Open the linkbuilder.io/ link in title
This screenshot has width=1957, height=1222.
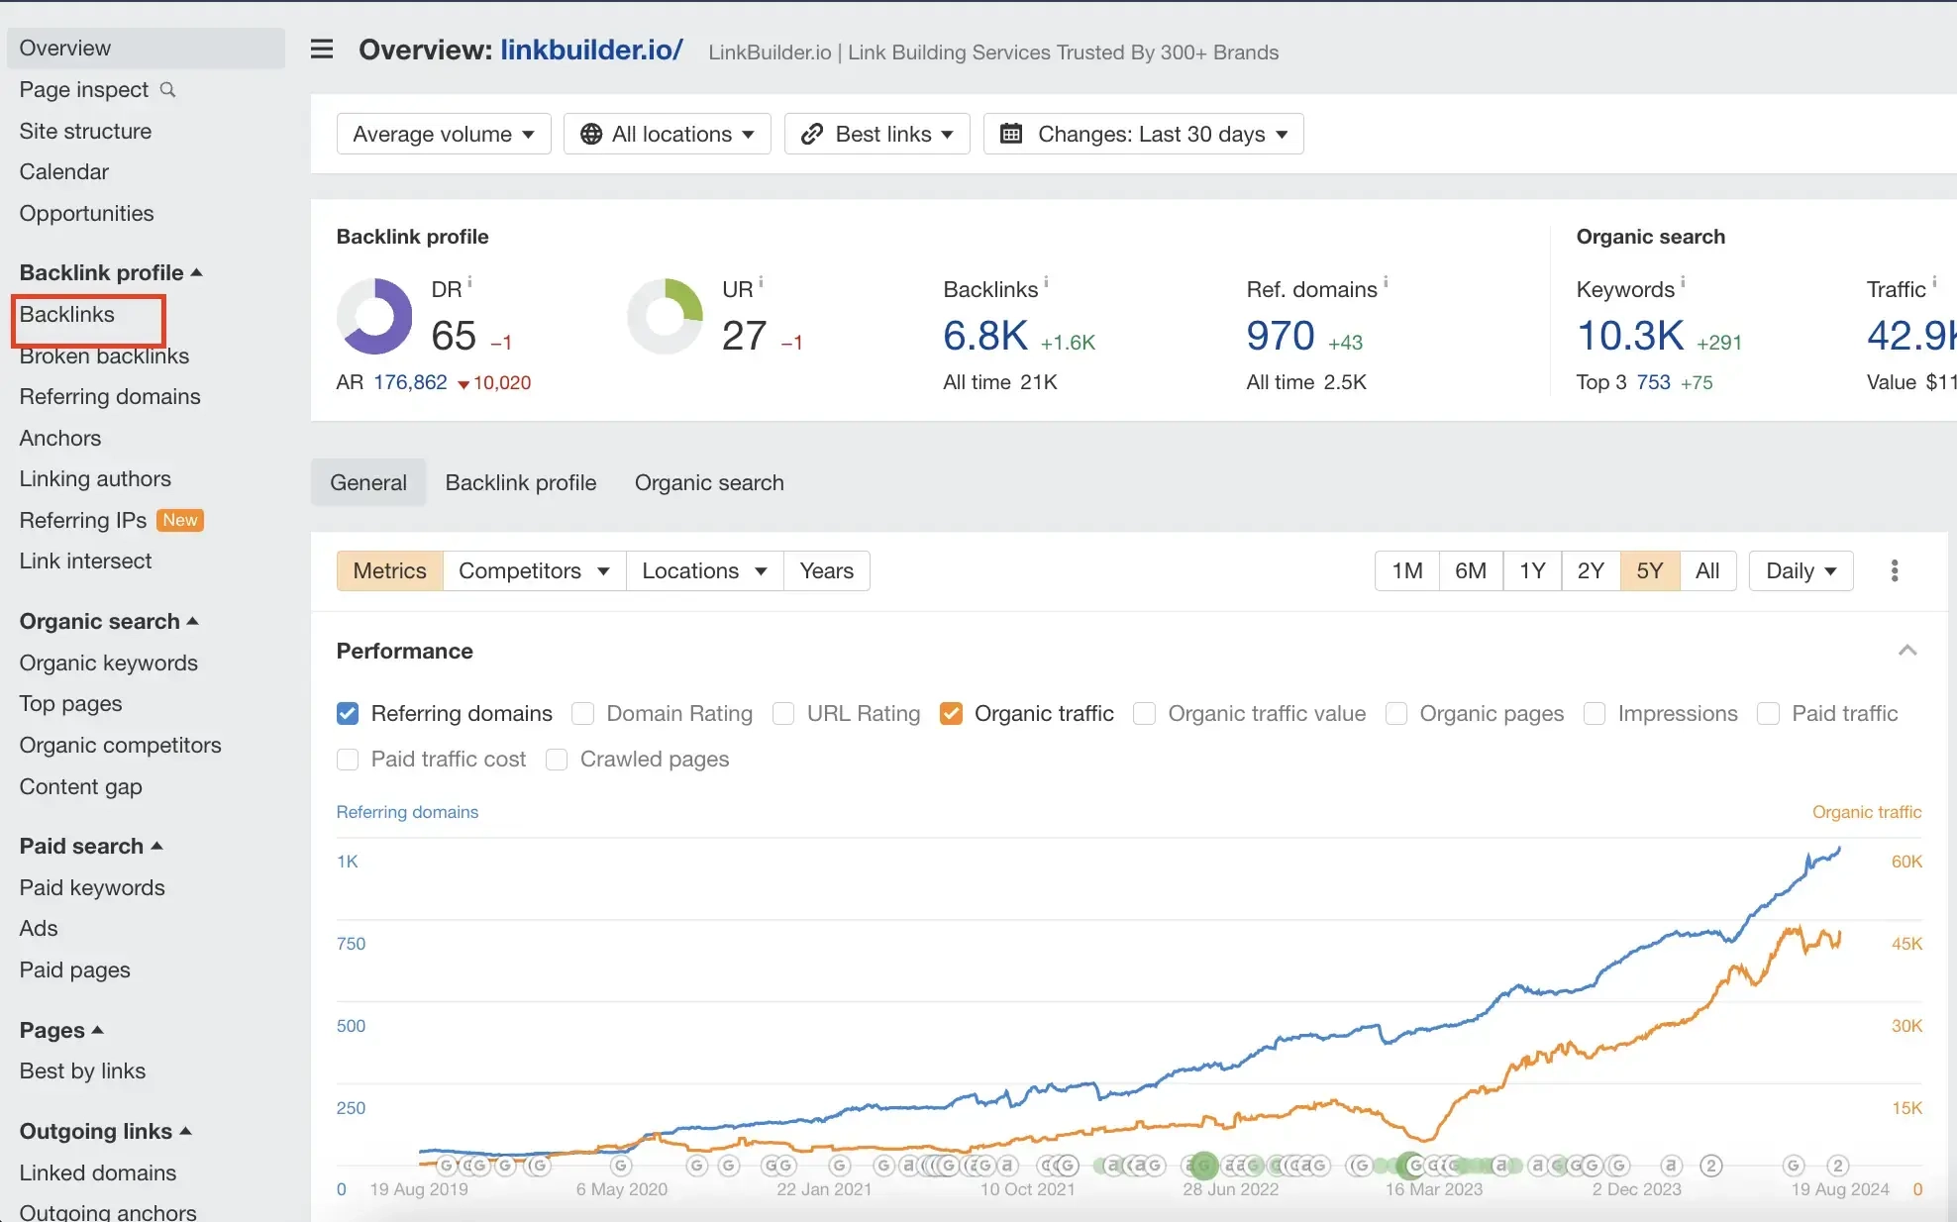(x=591, y=50)
